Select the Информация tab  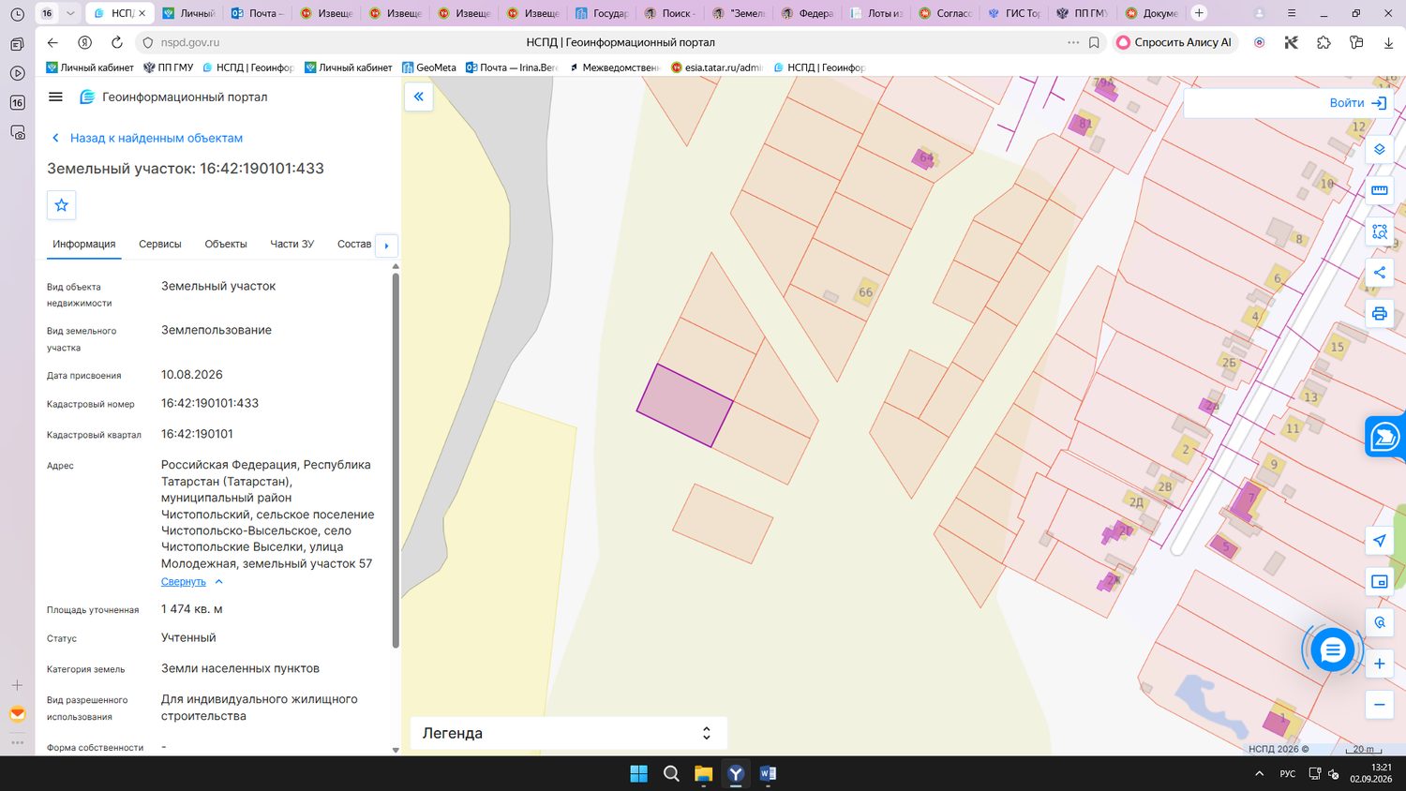84,244
